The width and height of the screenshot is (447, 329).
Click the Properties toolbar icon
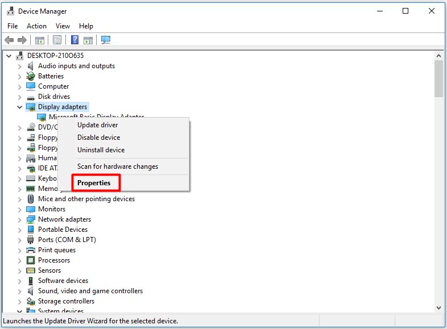coord(57,40)
